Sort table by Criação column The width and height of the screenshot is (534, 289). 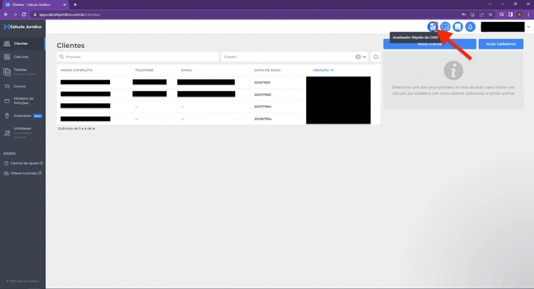click(x=322, y=70)
